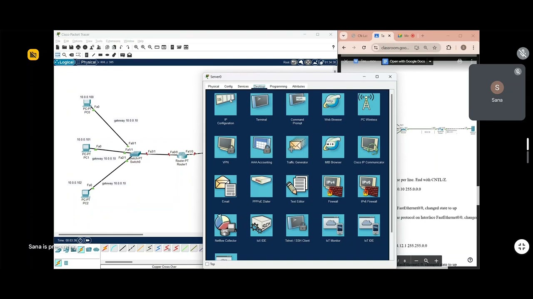533x299 pixels.
Task: Open the IPv6 Firewall app
Action: (369, 186)
